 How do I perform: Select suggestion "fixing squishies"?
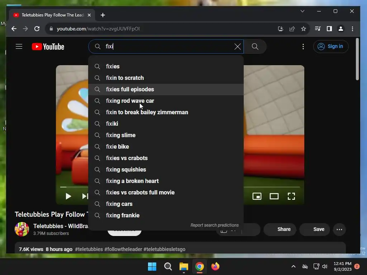pos(166,169)
